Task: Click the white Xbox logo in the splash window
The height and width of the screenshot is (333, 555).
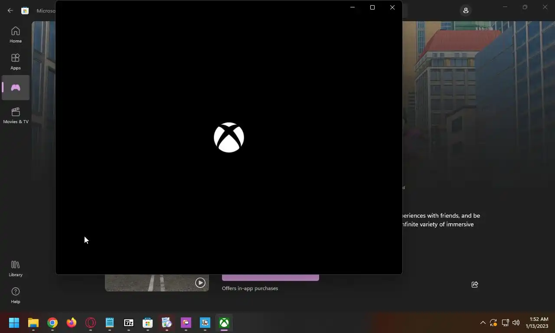Action: [229, 137]
